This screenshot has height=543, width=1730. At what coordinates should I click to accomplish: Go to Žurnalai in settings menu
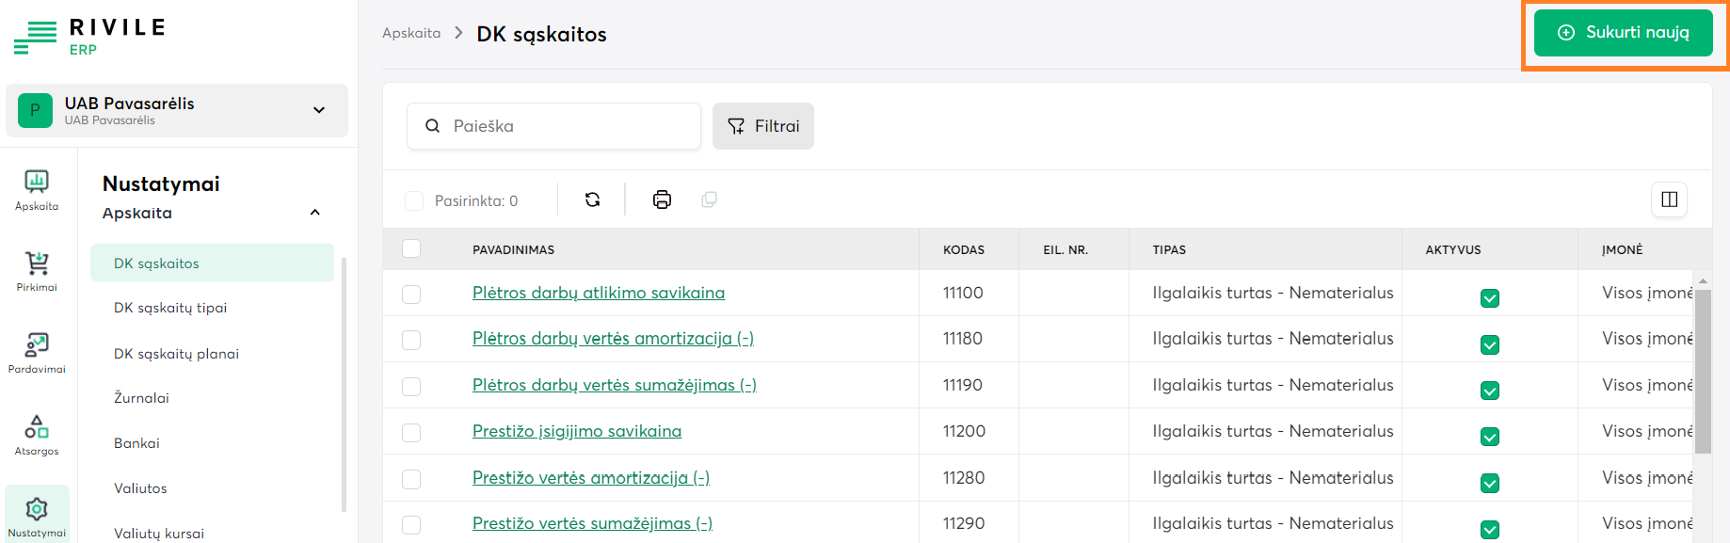(141, 398)
